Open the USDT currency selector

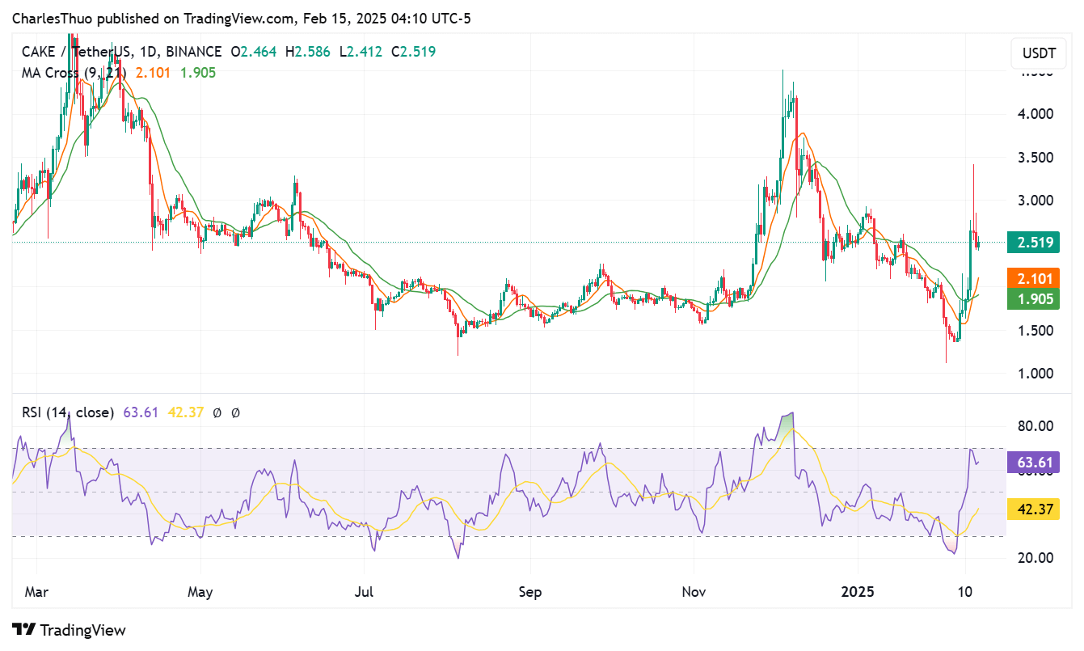point(1039,54)
